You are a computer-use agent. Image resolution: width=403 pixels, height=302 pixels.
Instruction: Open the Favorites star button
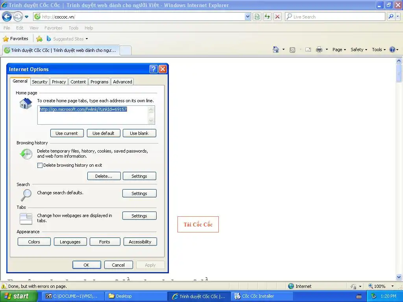pos(15,39)
